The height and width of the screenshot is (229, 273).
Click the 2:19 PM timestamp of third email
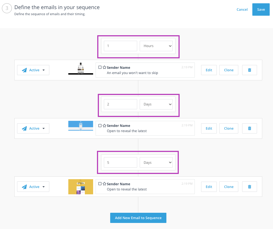coord(187,184)
